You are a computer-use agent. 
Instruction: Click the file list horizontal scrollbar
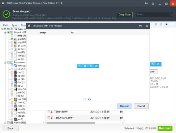click(x=71, y=123)
